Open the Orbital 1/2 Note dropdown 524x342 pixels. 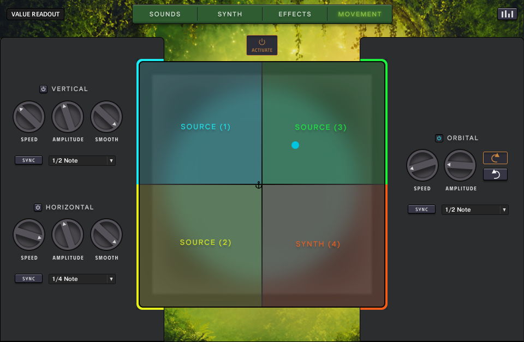click(475, 210)
